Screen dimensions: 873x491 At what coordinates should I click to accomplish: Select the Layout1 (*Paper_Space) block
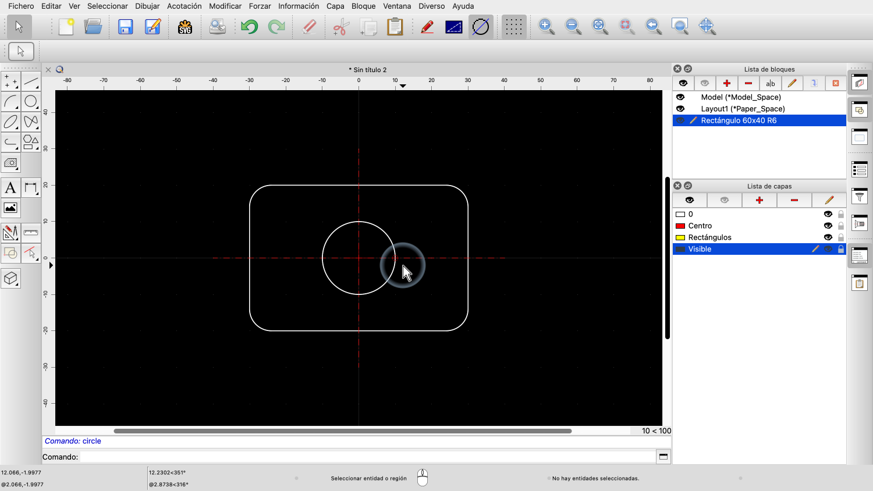743,109
